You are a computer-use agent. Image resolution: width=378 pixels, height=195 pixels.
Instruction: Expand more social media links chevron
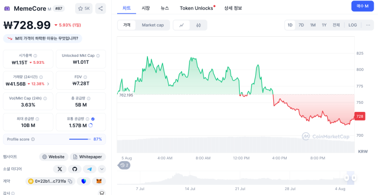(102, 169)
